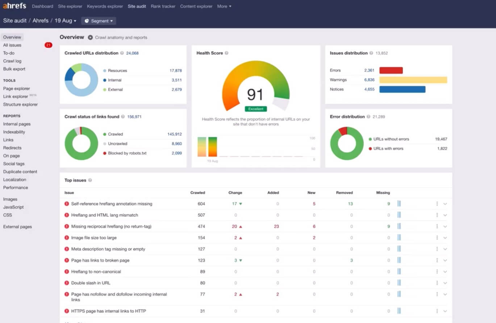Click the 19 Aug health score history bar

click(x=213, y=147)
